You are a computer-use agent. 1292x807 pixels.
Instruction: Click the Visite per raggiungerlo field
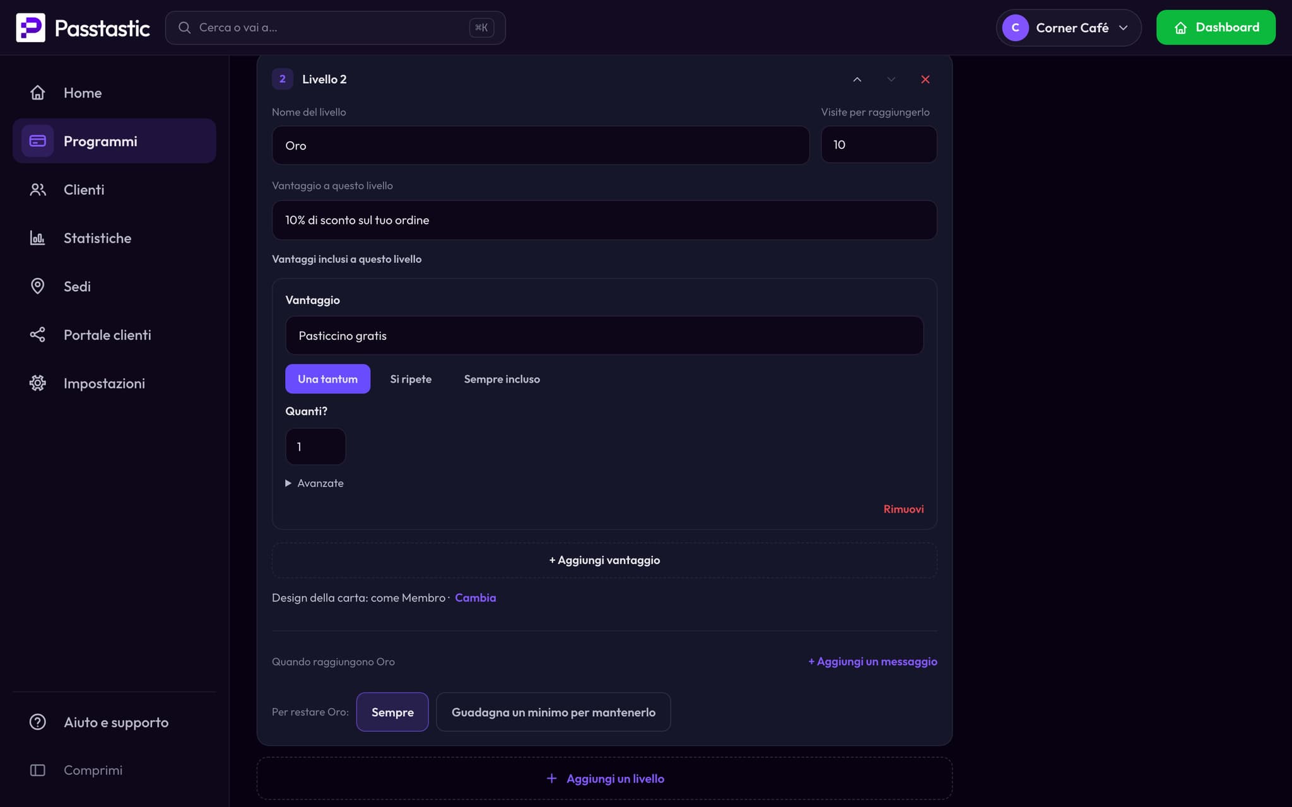tap(879, 145)
